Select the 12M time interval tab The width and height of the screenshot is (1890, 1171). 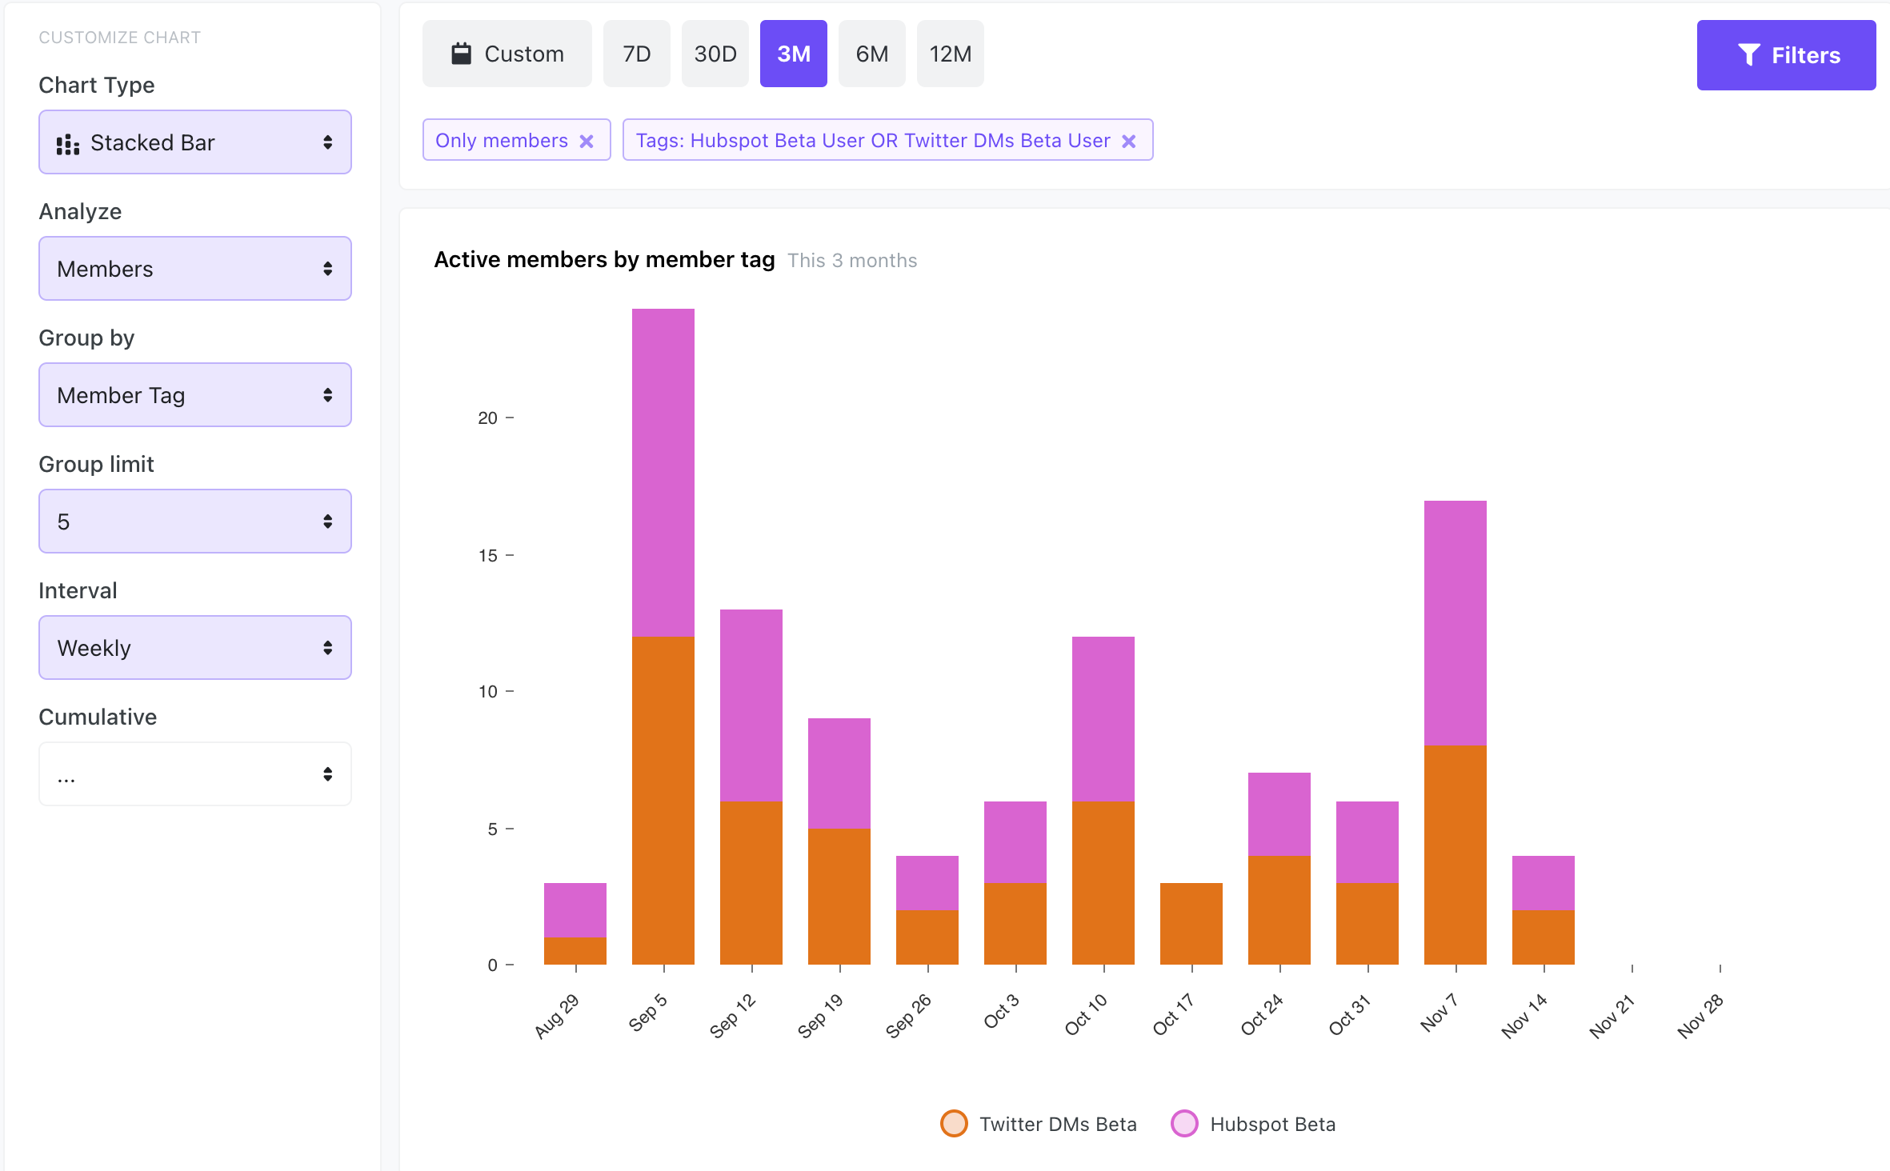[949, 54]
